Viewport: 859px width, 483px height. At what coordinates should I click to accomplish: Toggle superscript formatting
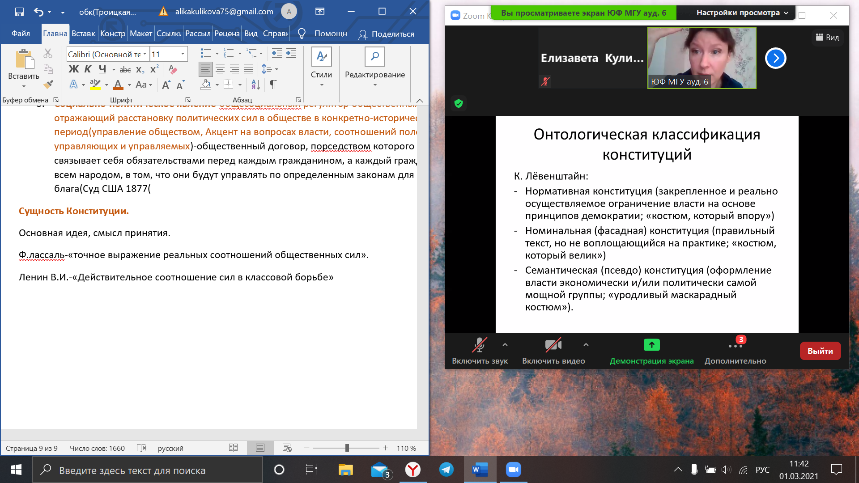pos(154,69)
